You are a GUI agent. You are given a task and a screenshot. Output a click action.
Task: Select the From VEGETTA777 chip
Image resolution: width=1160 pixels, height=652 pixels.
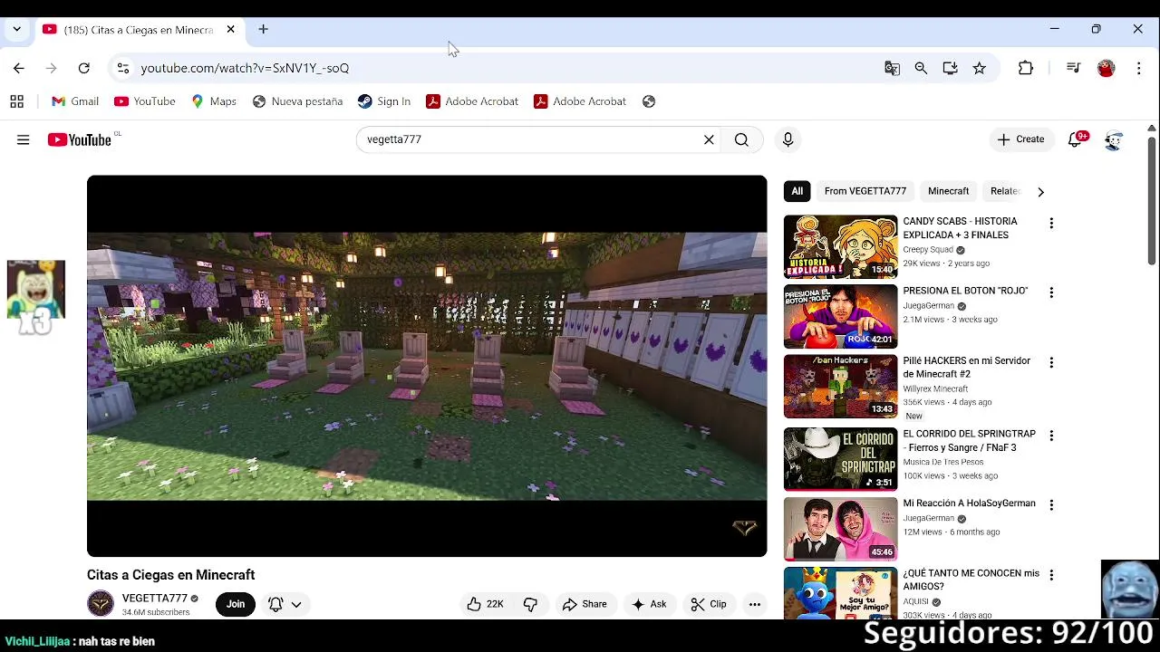pos(865,191)
